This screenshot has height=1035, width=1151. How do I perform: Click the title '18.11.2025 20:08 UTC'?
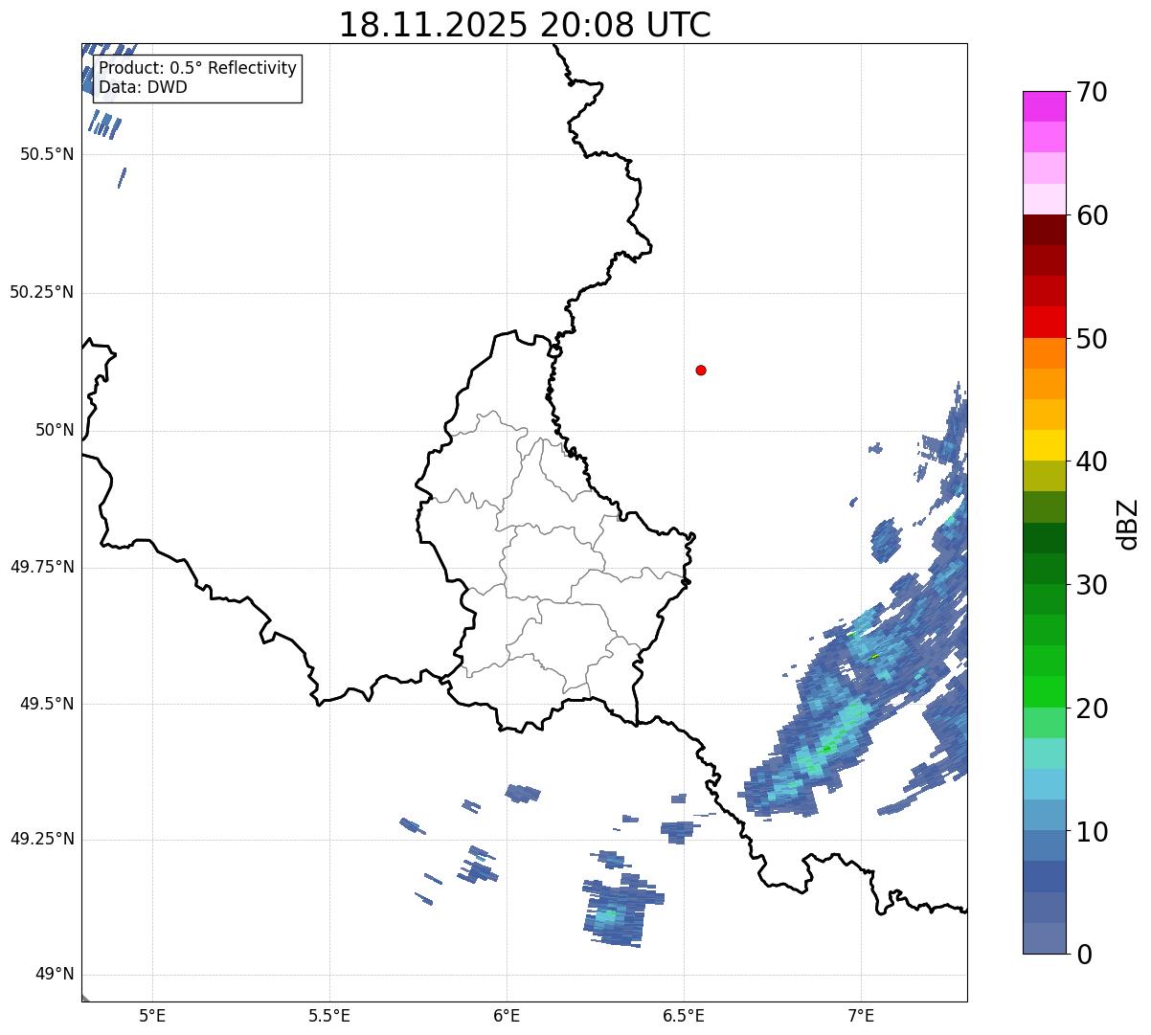click(525, 24)
